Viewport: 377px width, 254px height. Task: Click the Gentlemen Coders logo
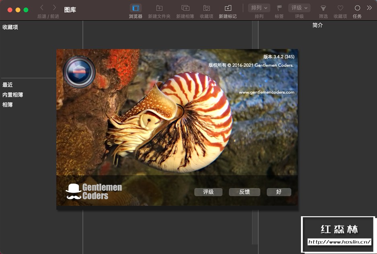pyautogui.click(x=94, y=192)
